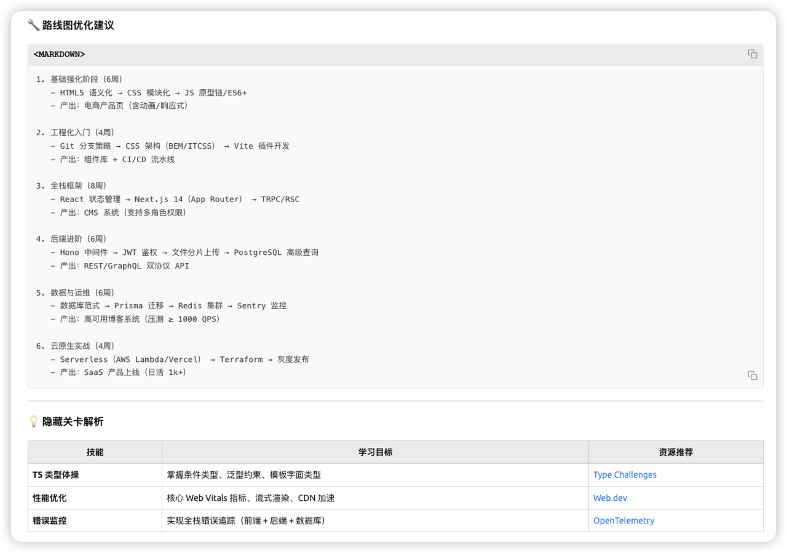Click the 隐藏关卡解析 heading text
The height and width of the screenshot is (553, 787).
(x=73, y=422)
